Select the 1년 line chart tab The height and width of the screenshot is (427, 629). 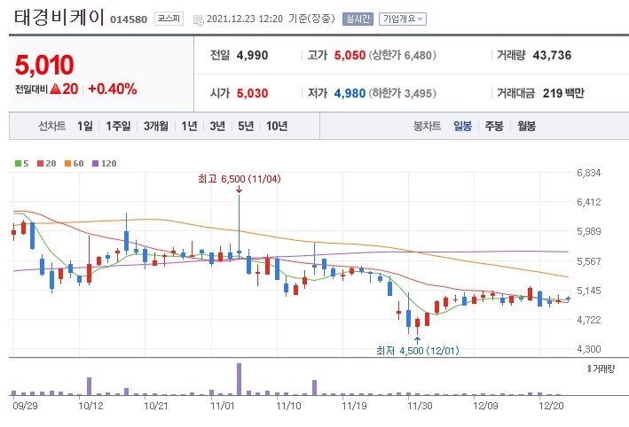(189, 126)
